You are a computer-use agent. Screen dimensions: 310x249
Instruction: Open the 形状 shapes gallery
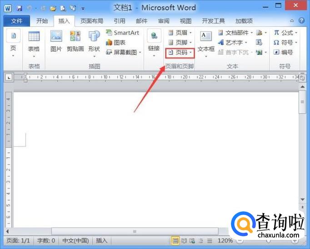pyautogui.click(x=94, y=44)
